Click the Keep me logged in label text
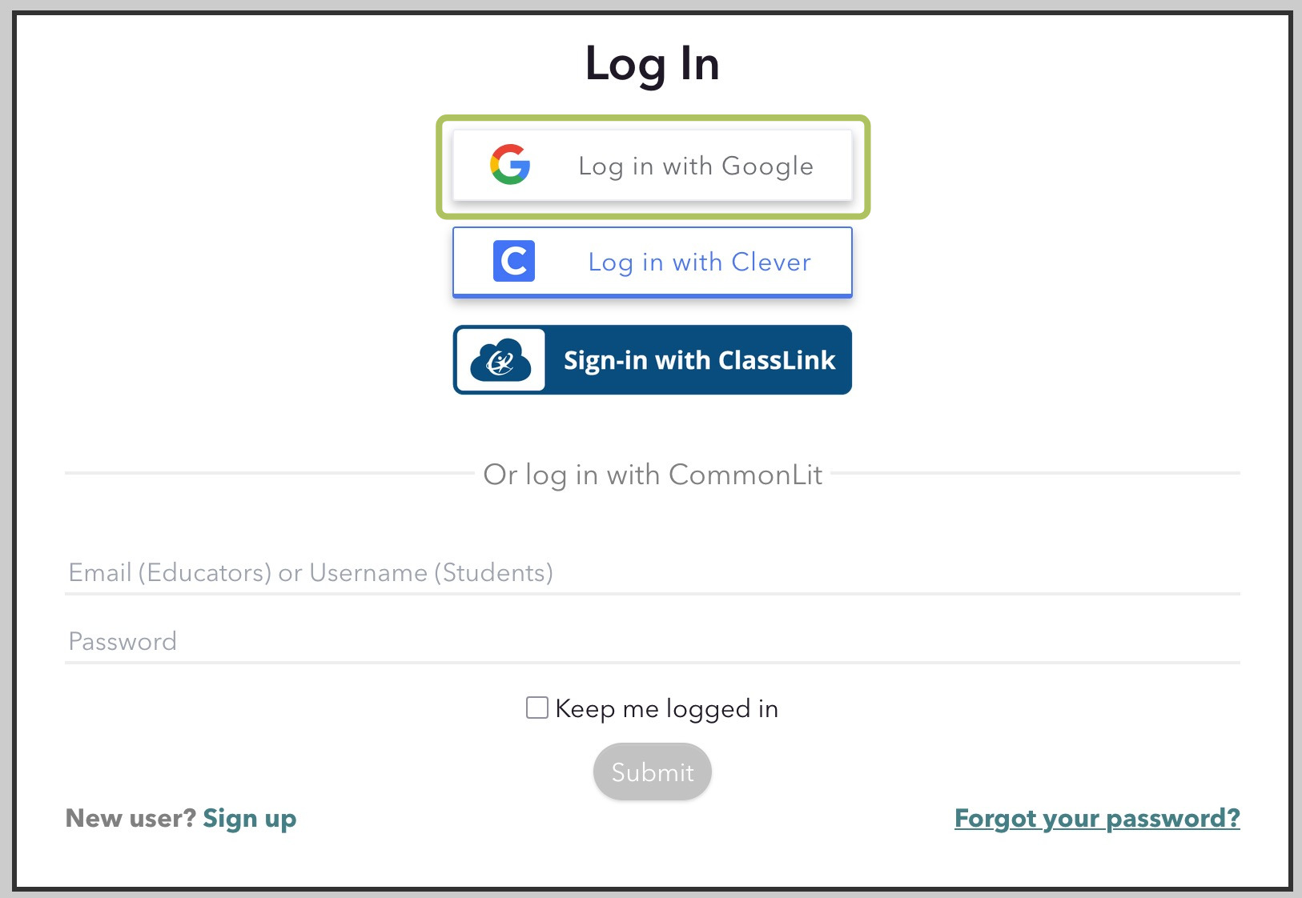 (666, 709)
